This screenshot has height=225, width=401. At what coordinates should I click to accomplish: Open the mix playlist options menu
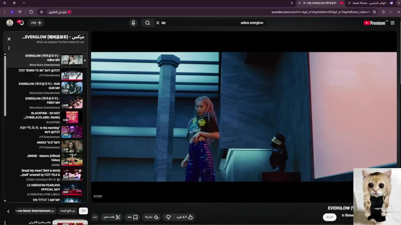coord(9,48)
